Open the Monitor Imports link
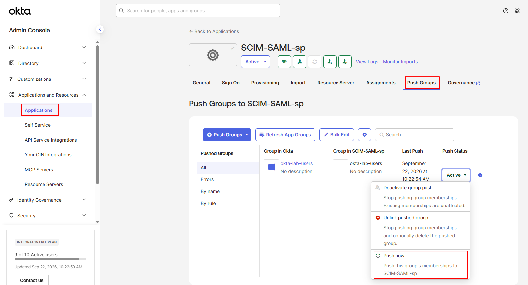This screenshot has height=285, width=528. click(400, 62)
